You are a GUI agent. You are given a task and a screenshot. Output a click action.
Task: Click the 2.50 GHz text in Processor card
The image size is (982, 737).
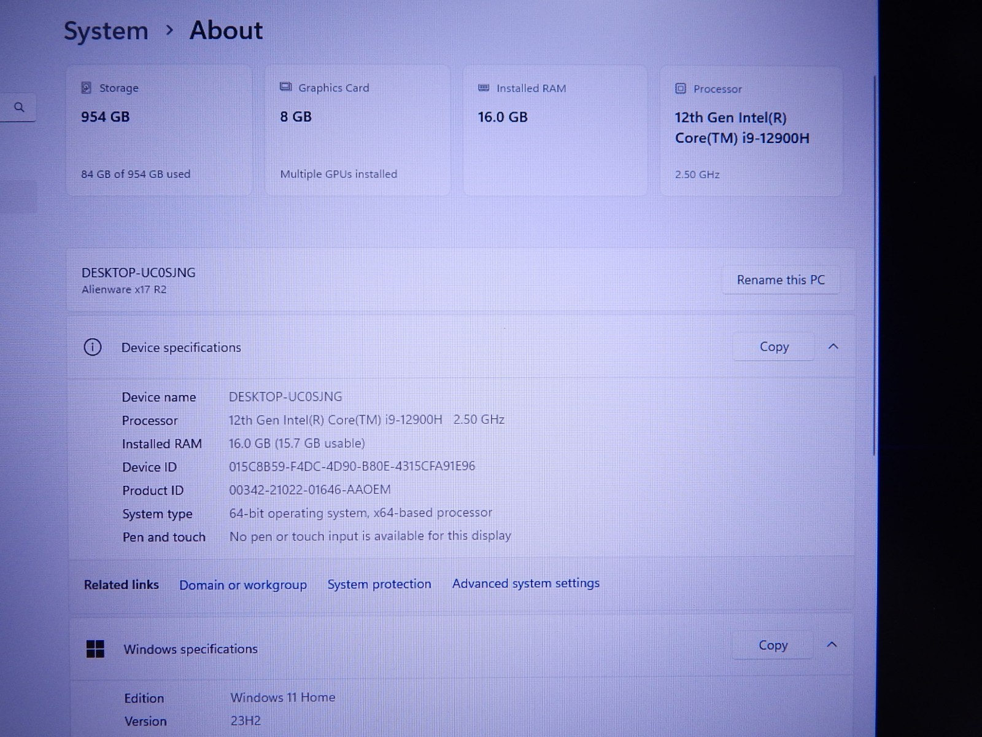pos(697,174)
